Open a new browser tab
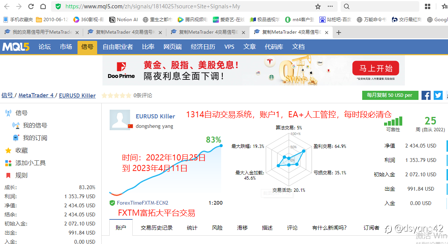 pos(339,33)
